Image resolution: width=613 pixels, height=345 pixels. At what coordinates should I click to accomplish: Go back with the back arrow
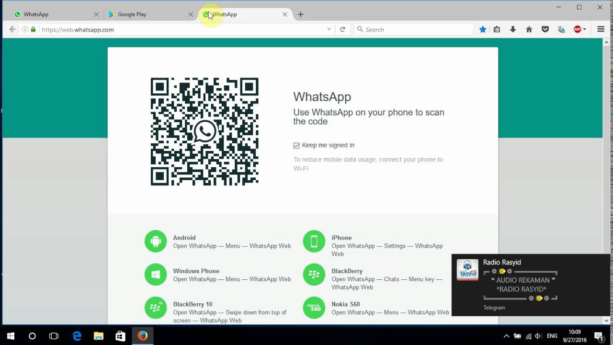12,30
